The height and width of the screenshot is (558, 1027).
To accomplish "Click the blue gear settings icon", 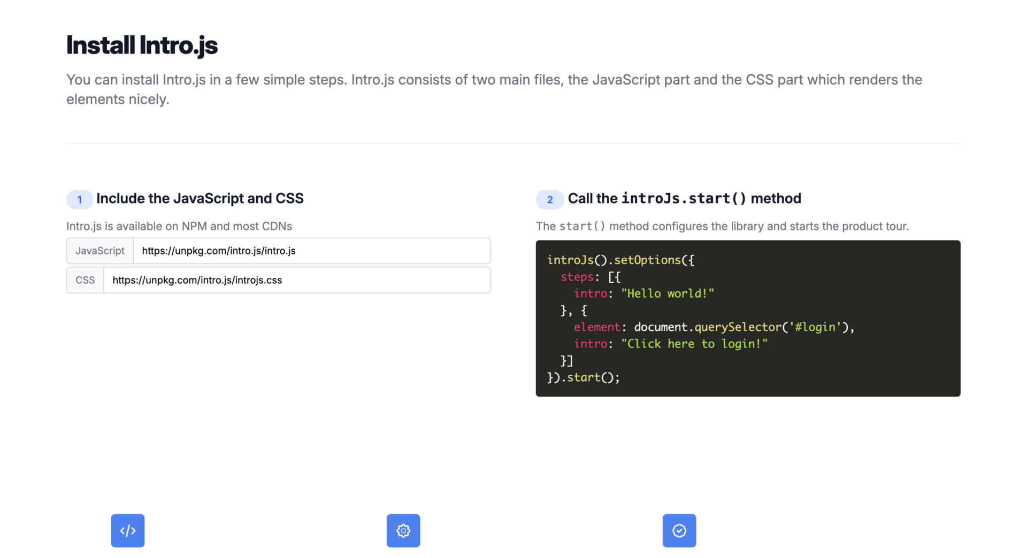I will 403,531.
